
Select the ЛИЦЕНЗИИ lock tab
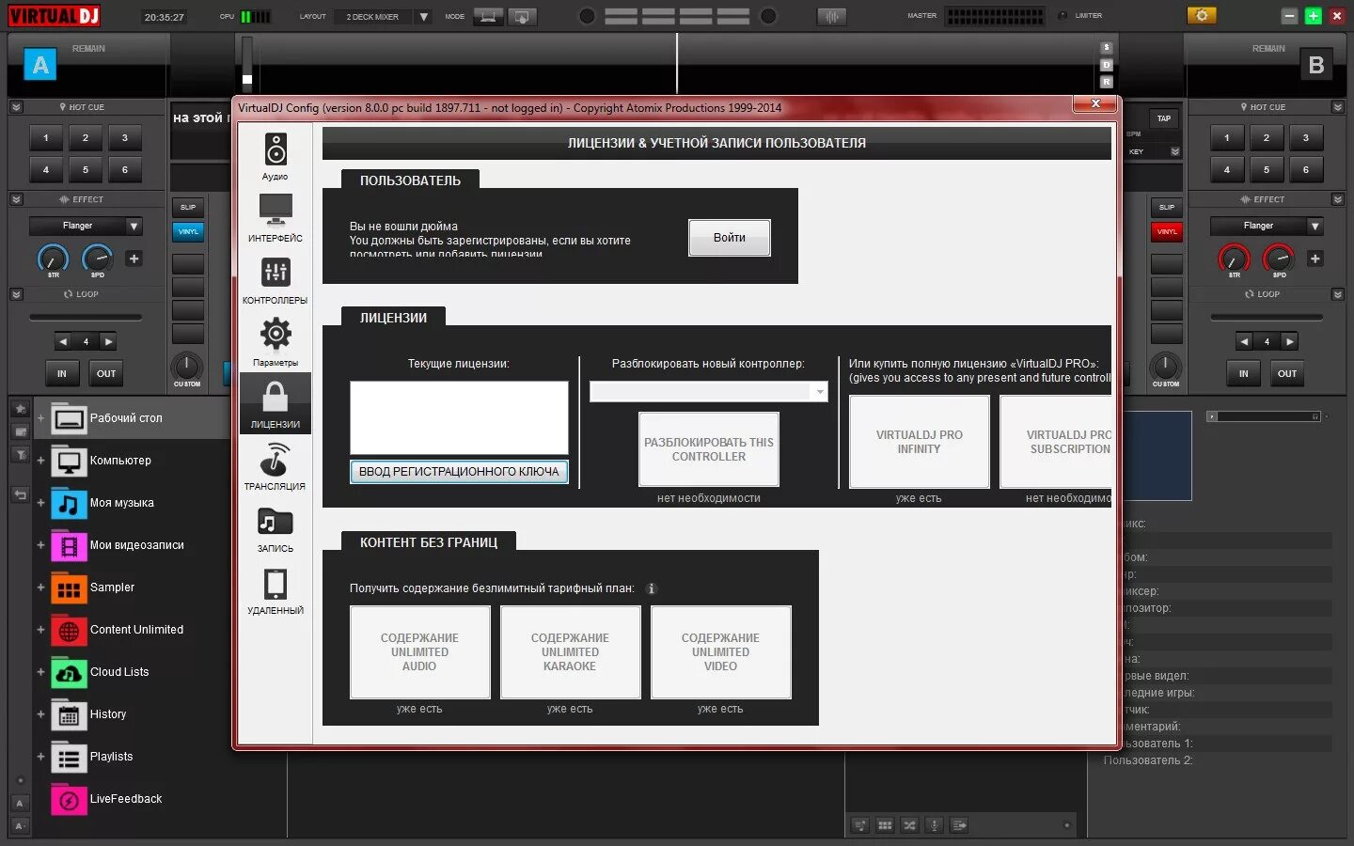(275, 404)
